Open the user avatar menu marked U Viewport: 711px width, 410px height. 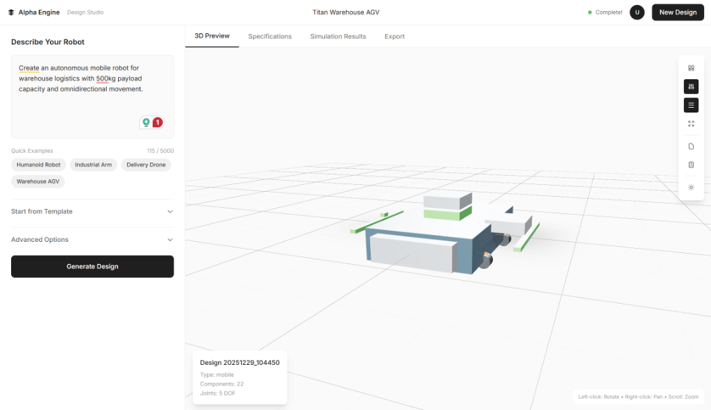point(637,12)
